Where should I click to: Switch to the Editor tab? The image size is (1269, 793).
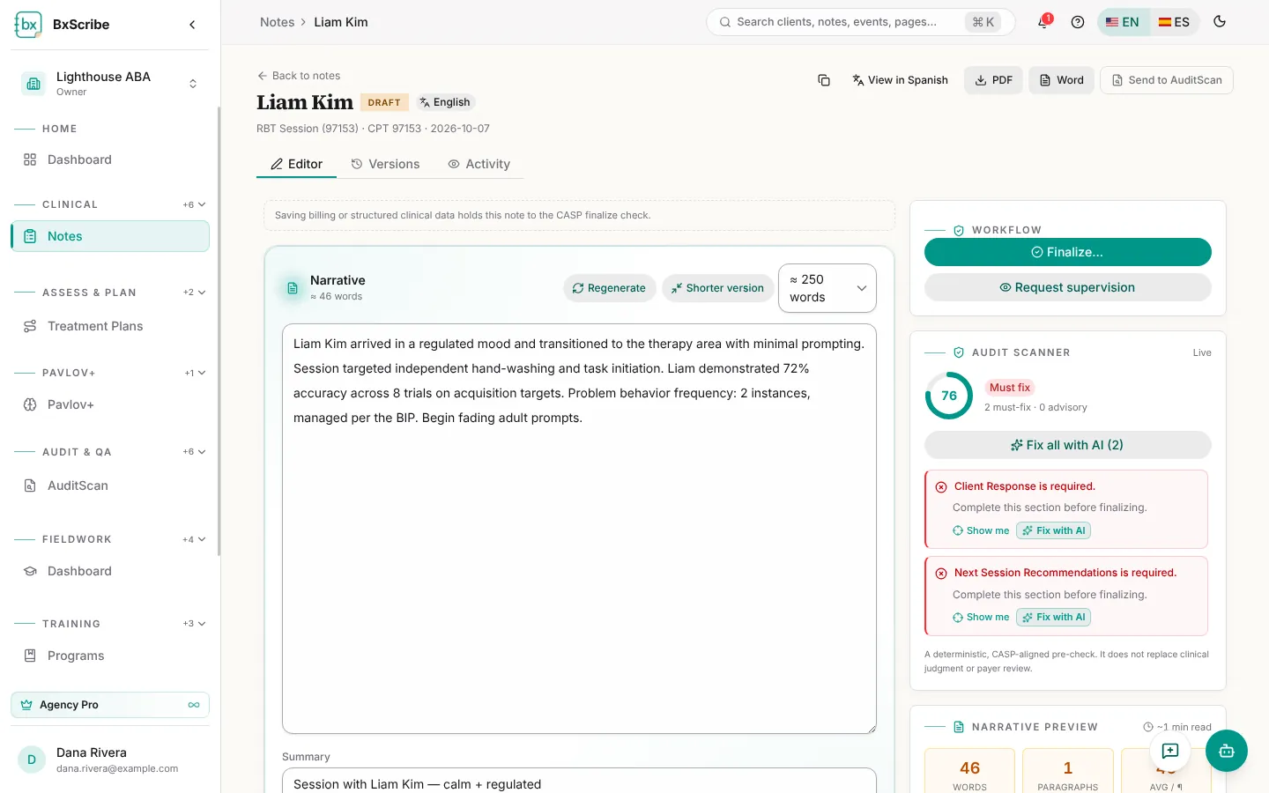click(x=296, y=164)
